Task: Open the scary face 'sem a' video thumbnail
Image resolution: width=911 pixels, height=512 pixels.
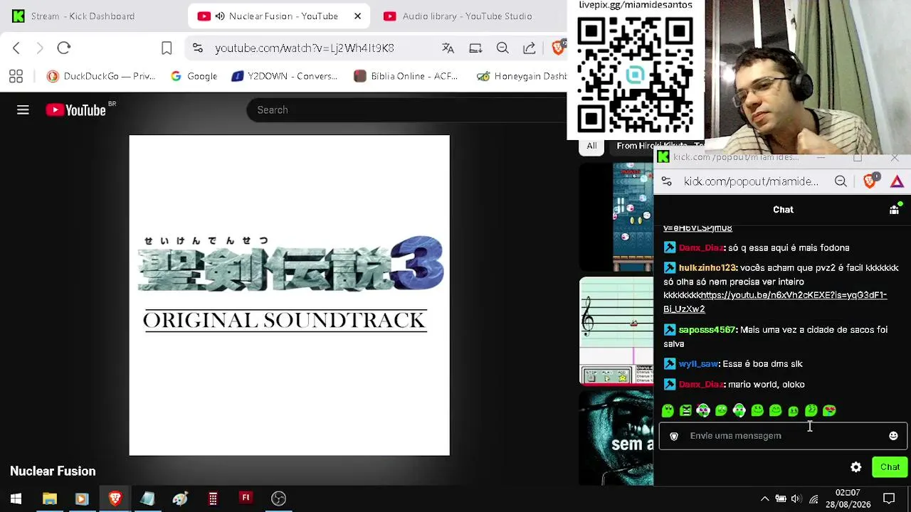Action: click(616, 438)
